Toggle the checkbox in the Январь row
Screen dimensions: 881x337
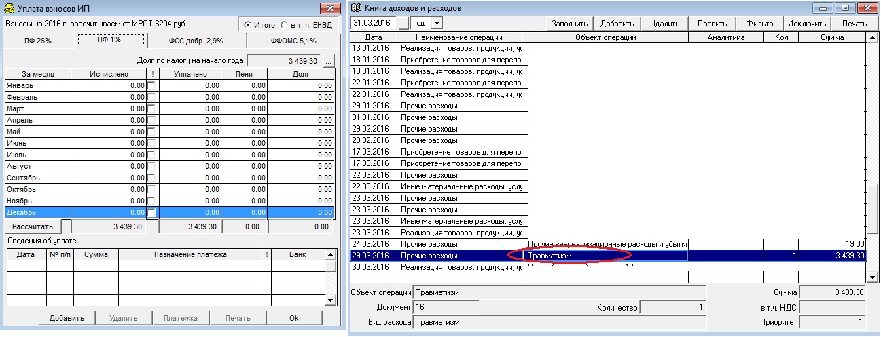pyautogui.click(x=151, y=85)
